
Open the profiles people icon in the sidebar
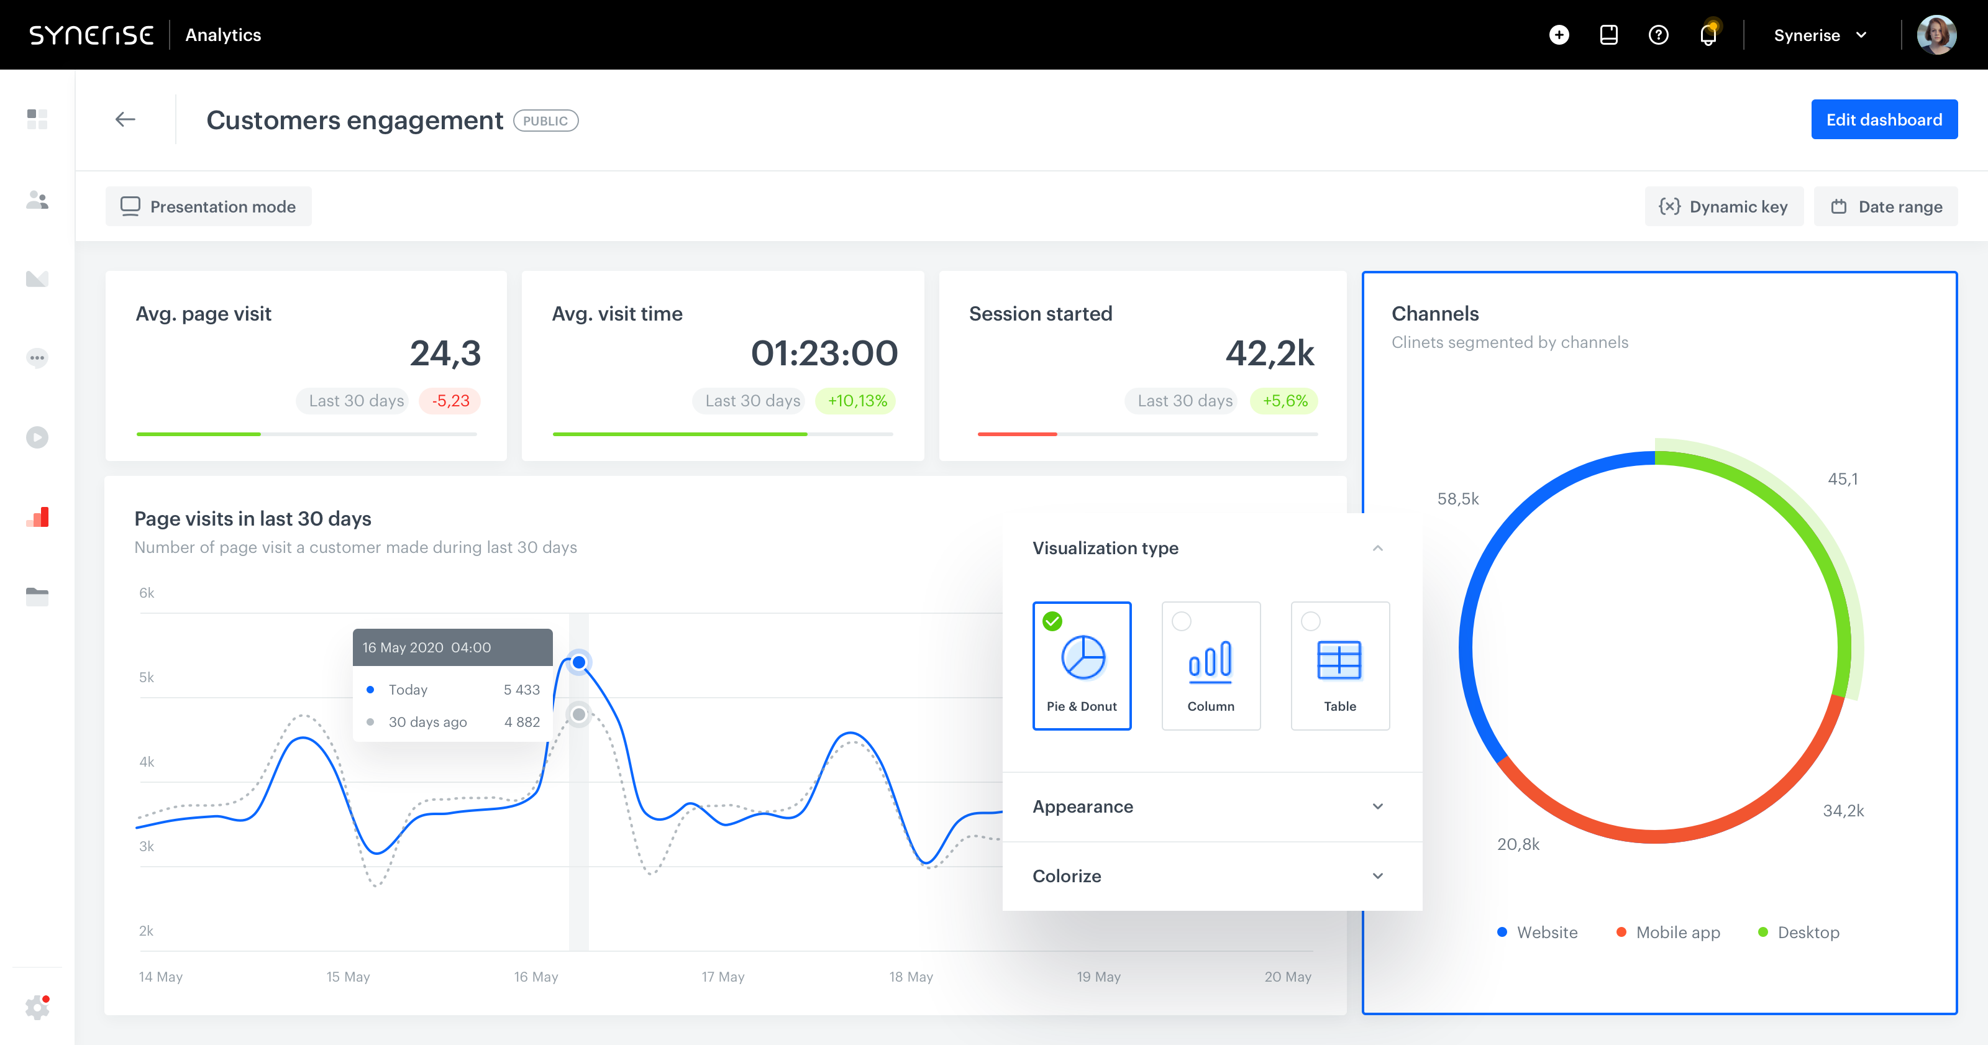point(37,200)
